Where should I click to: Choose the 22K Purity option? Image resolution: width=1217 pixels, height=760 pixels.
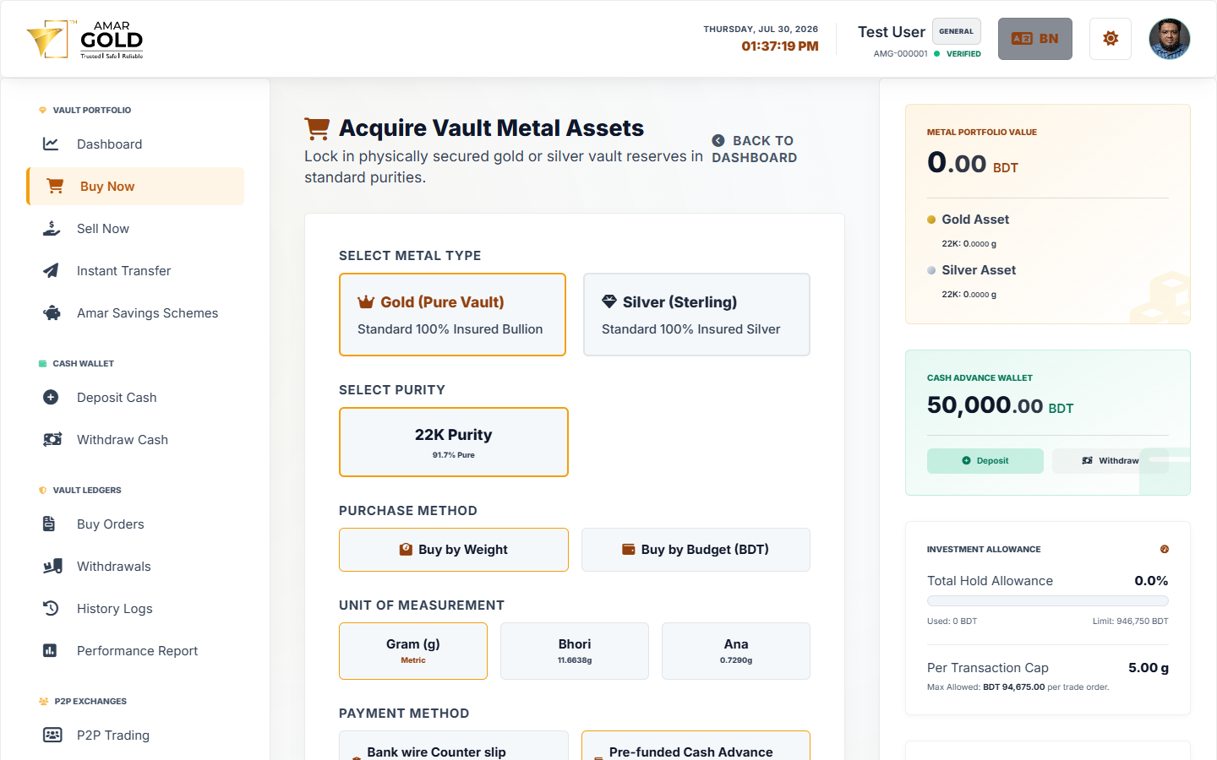click(454, 442)
